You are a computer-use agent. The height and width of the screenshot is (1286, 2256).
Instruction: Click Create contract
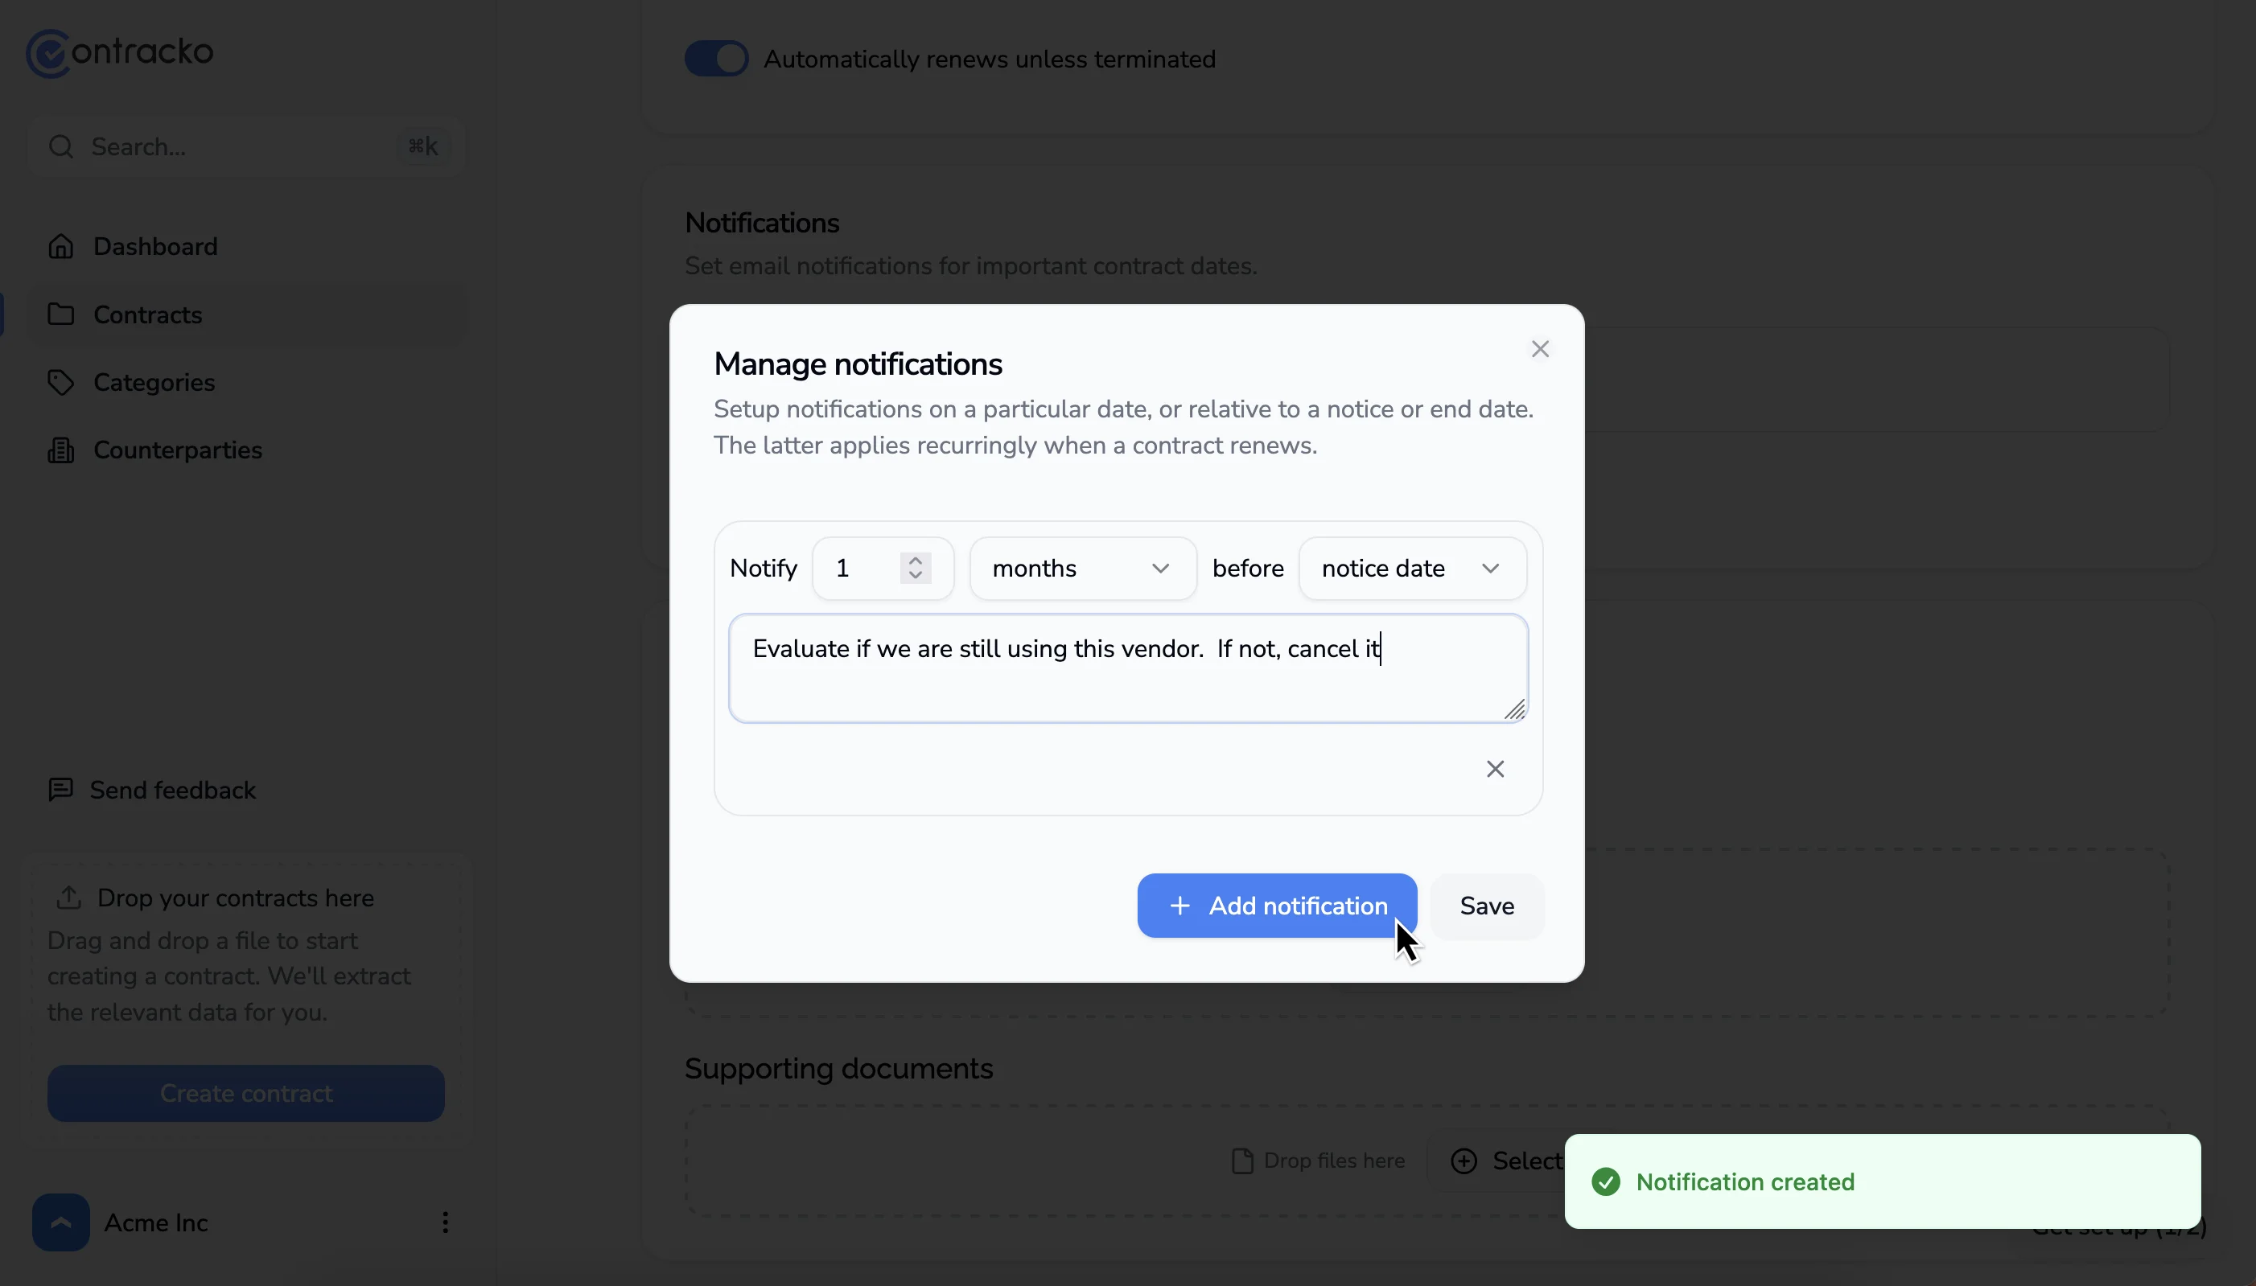point(245,1092)
